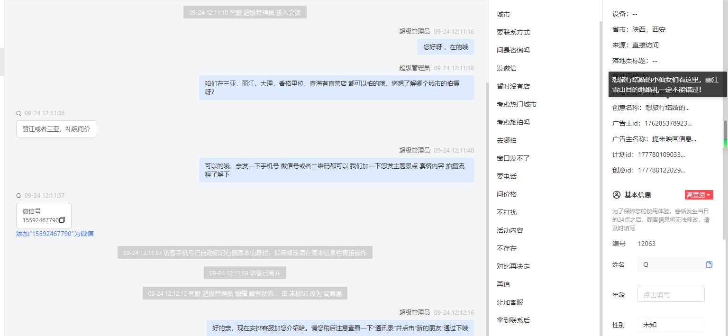Click the 添加"15592467790"为微信 link
The image size is (728, 336).
tap(55, 234)
